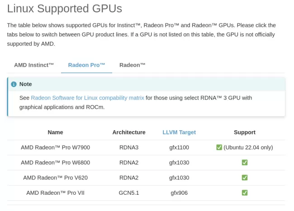Click the '(Ubuntu 22.04 only)' support note
The image size is (294, 211).
click(x=248, y=147)
